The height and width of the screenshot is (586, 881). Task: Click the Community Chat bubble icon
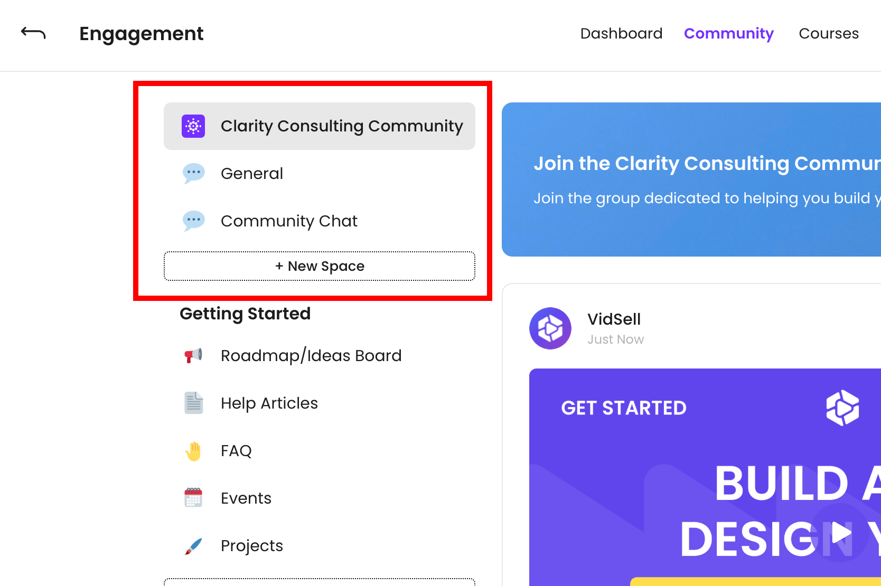pyautogui.click(x=193, y=221)
